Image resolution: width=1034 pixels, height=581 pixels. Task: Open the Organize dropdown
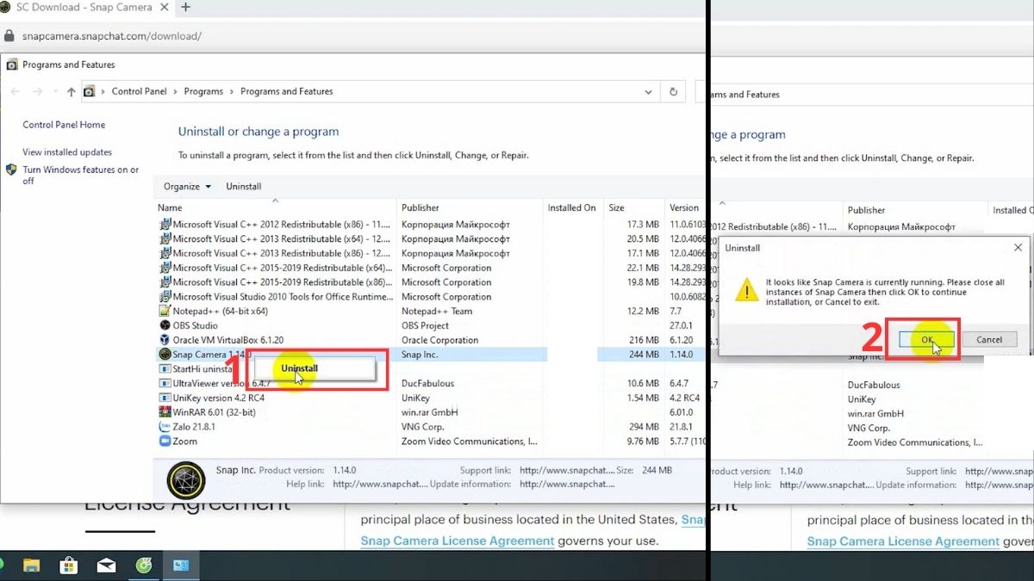(x=187, y=187)
